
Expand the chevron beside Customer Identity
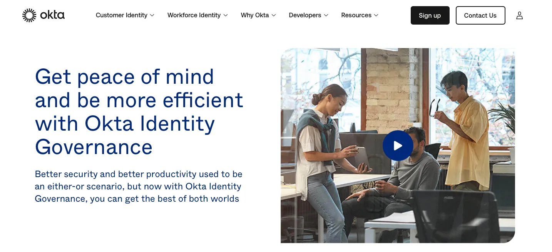(x=152, y=15)
